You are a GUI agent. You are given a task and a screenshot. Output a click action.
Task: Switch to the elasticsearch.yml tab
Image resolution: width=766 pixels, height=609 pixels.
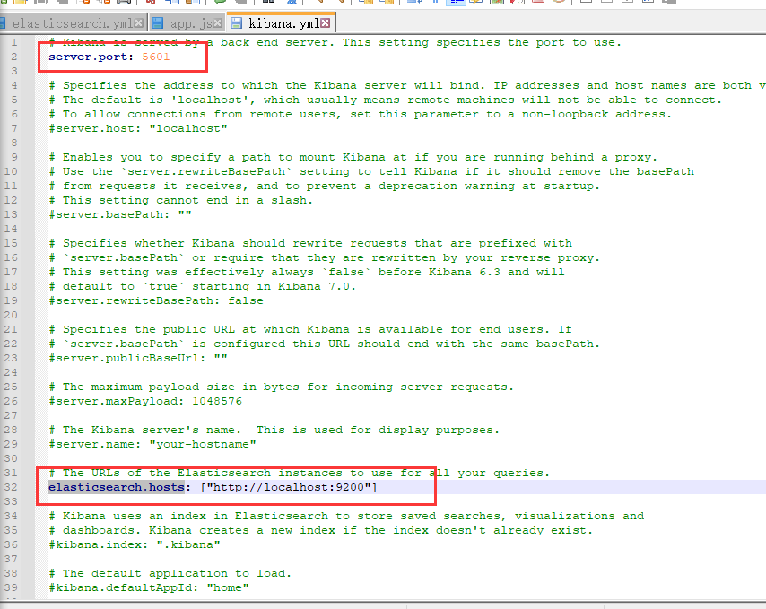(73, 23)
